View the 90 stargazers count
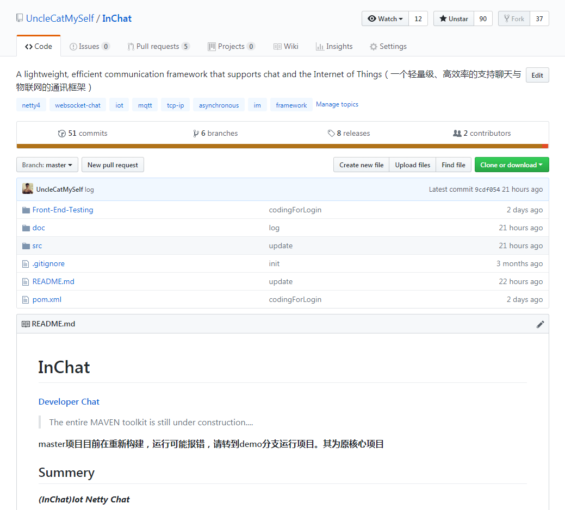 click(x=483, y=18)
